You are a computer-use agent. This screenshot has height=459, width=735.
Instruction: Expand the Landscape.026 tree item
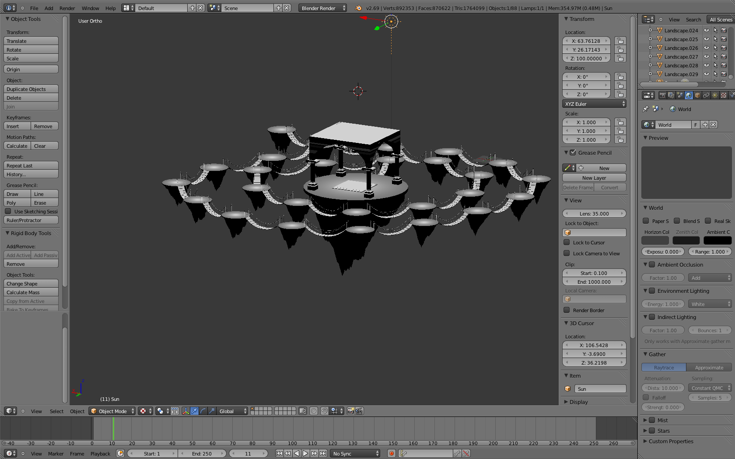(650, 48)
